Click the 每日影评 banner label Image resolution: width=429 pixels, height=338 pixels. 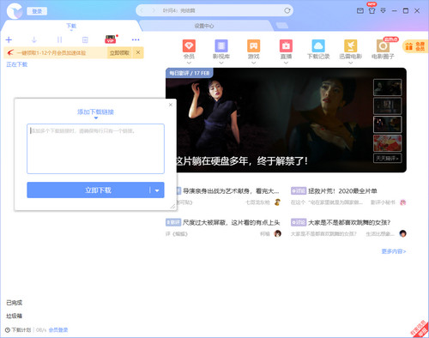190,73
